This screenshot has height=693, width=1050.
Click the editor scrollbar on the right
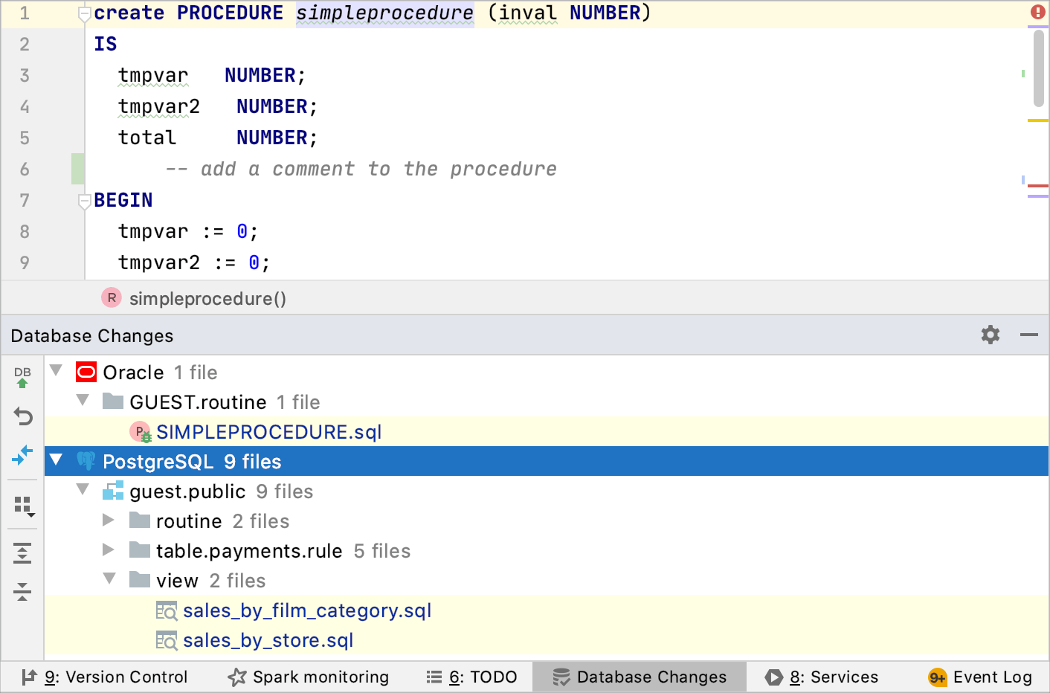point(1038,67)
